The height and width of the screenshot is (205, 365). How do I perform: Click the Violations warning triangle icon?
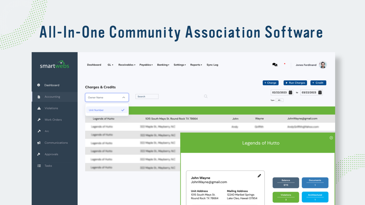click(x=39, y=108)
